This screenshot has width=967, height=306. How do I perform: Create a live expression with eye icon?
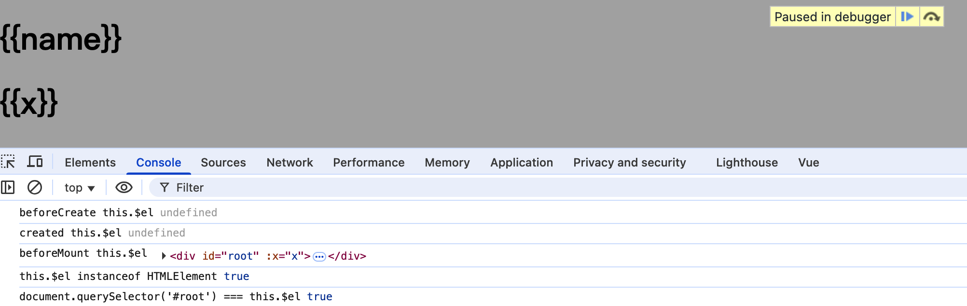point(124,187)
